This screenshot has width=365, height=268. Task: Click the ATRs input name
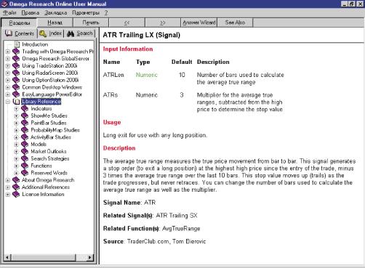(x=111, y=95)
